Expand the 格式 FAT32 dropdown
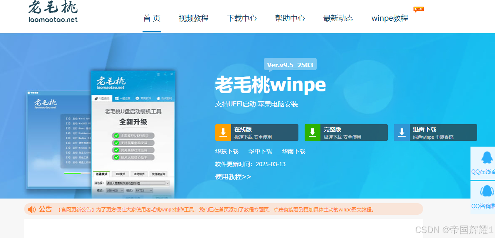Image resolution: width=495 pixels, height=238 pixels. click(x=144, y=191)
